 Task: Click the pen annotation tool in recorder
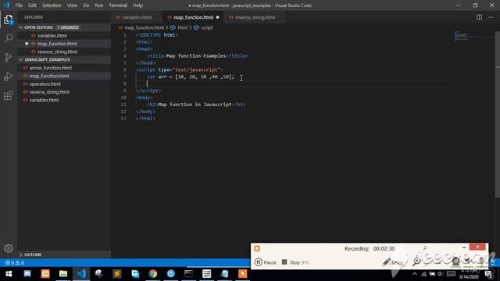[386, 262]
